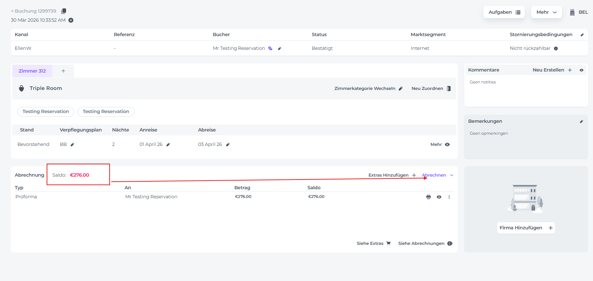Open Proforma row three-dot menu
This screenshot has width=593, height=281.
click(449, 197)
